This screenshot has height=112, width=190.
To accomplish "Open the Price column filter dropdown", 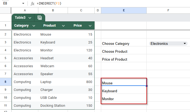I will coord(90,26).
